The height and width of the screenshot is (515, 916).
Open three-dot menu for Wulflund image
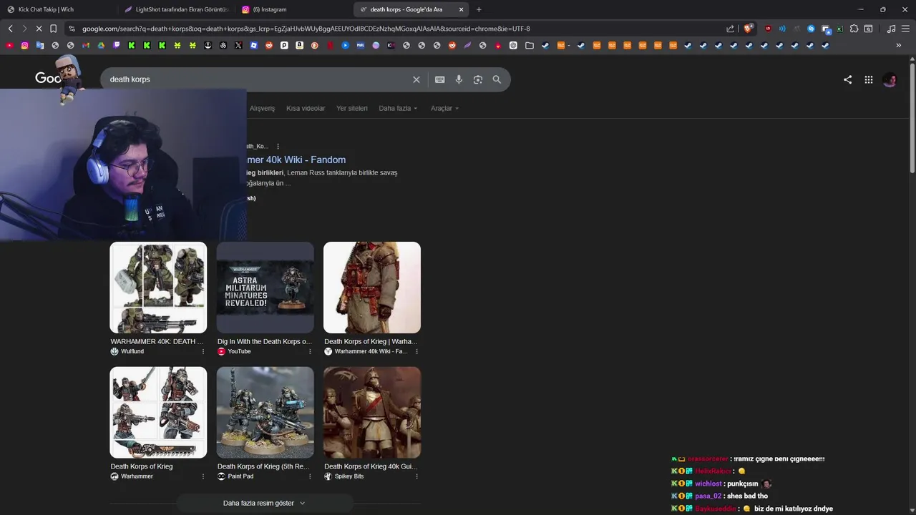point(203,351)
